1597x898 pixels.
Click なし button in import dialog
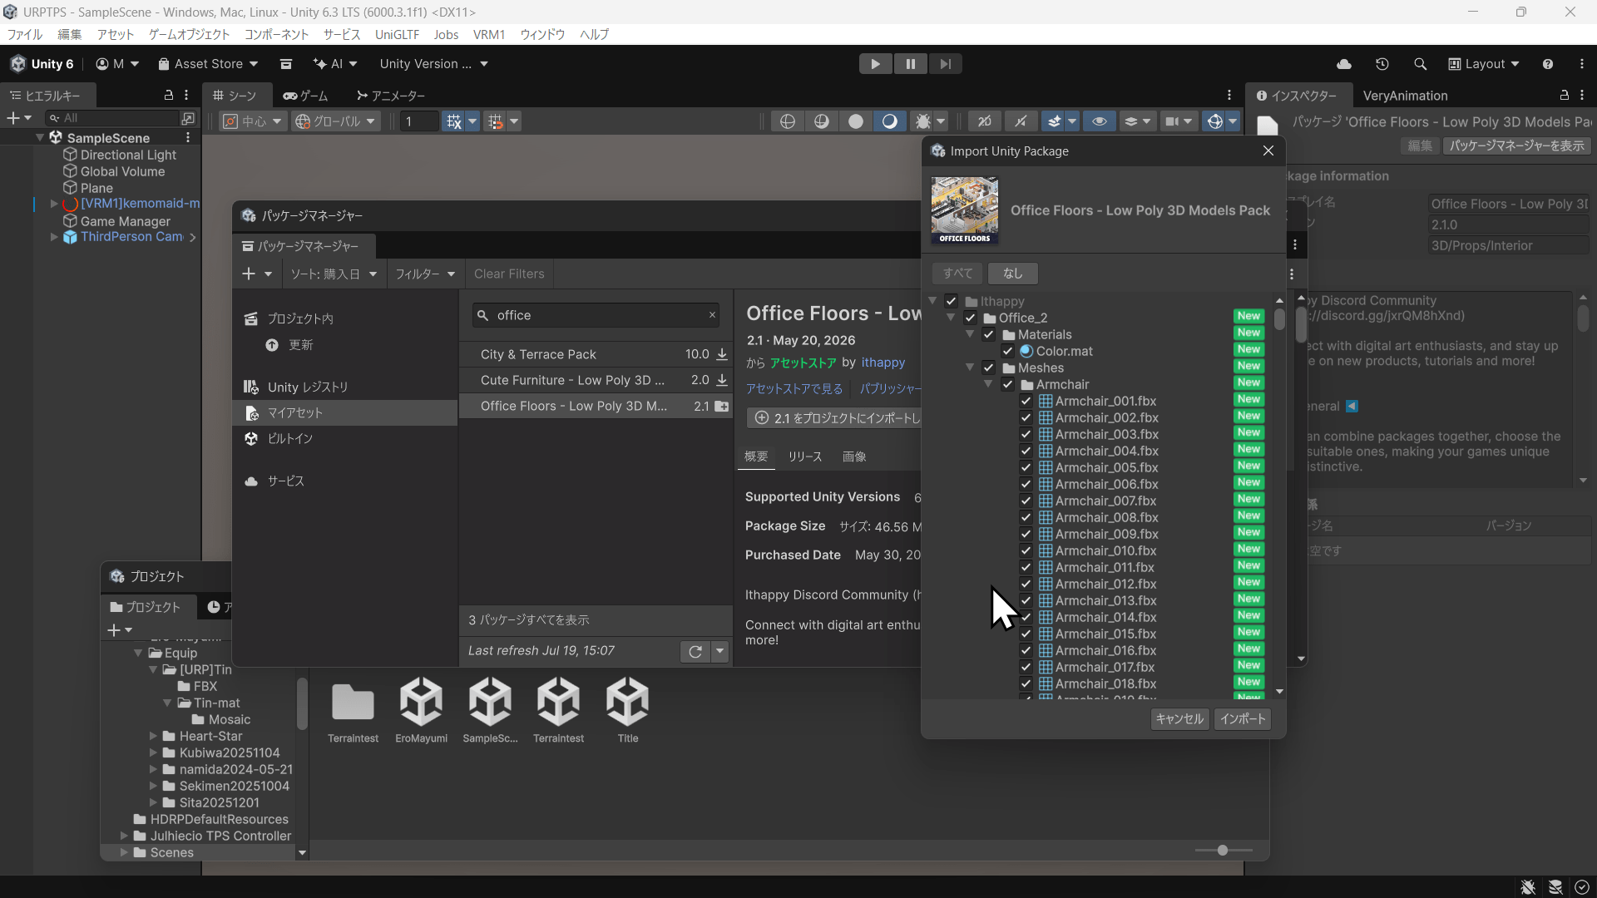[1012, 273]
